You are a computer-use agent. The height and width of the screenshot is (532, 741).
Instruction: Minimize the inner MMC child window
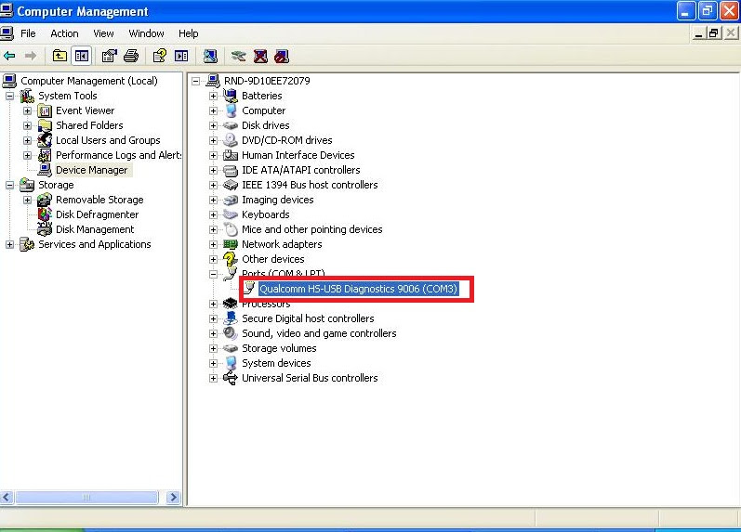[x=699, y=33]
